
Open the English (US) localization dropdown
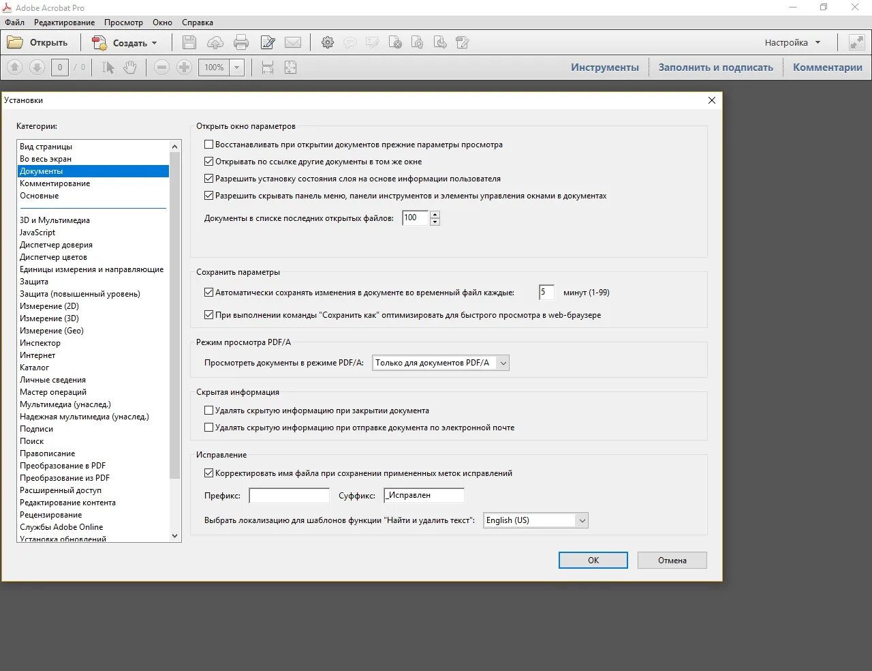535,520
